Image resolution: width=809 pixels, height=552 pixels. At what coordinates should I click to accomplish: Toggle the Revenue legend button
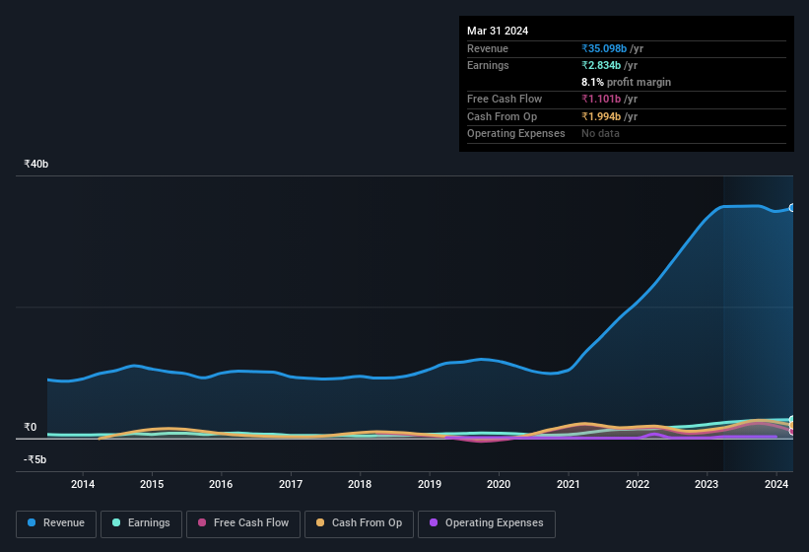click(56, 524)
